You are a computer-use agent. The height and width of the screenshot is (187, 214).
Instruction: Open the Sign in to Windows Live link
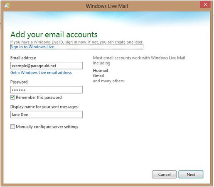coord(32,47)
